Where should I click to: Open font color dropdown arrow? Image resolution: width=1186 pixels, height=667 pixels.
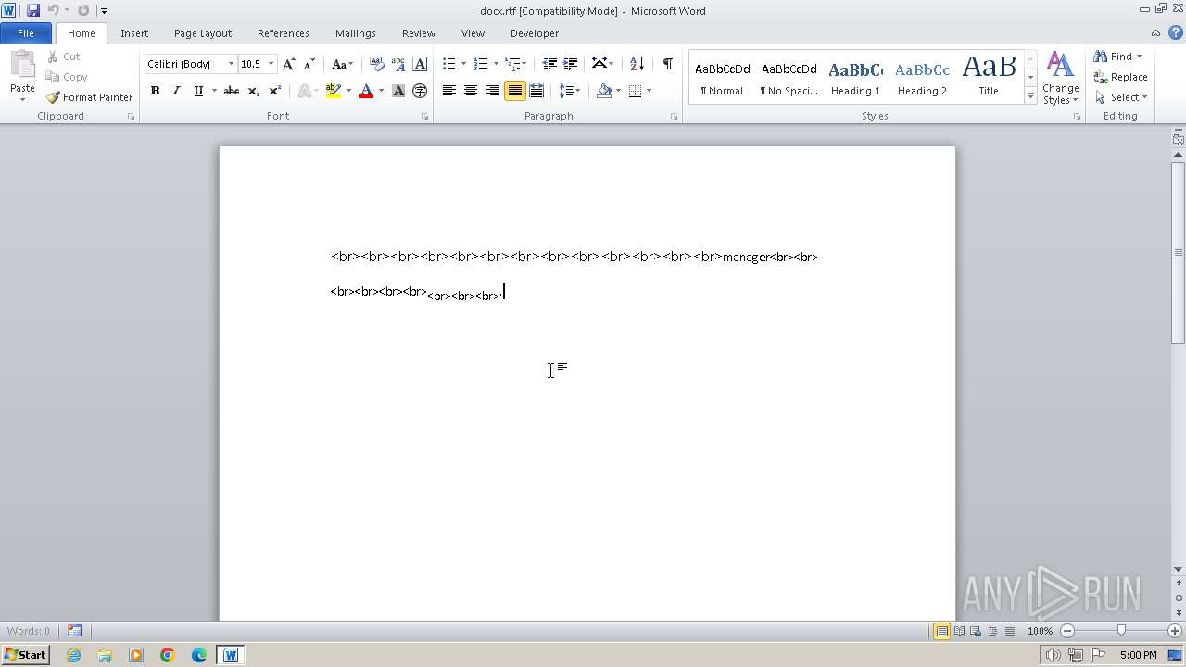(x=381, y=91)
